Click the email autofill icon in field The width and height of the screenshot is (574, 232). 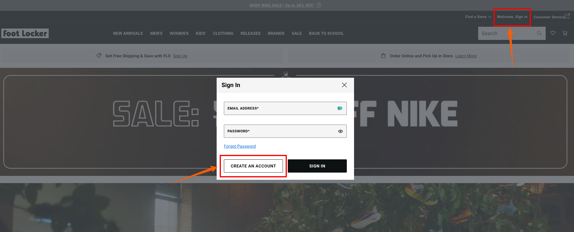(340, 108)
